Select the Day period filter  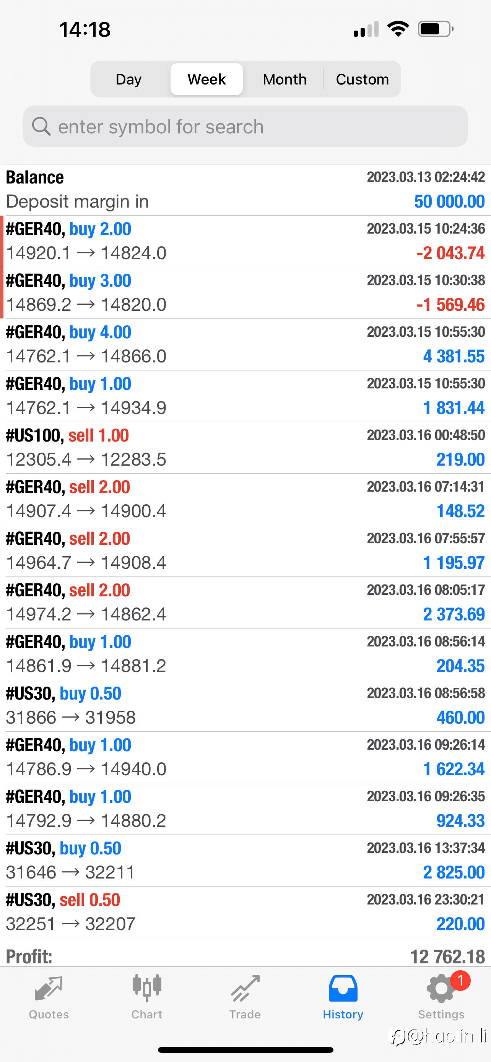tap(128, 79)
